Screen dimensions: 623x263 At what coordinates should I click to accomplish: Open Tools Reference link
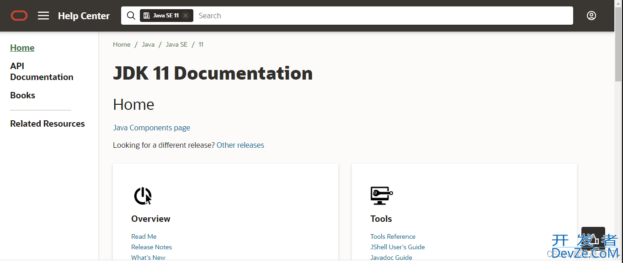(x=393, y=236)
